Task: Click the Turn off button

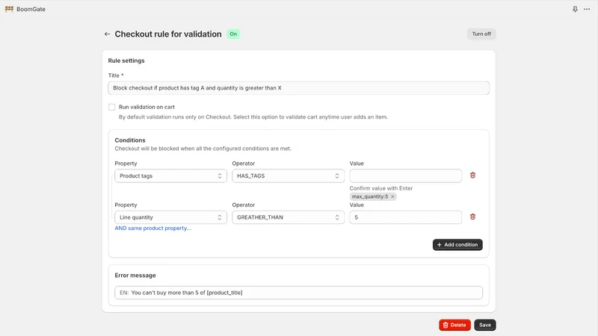Action: pyautogui.click(x=481, y=34)
